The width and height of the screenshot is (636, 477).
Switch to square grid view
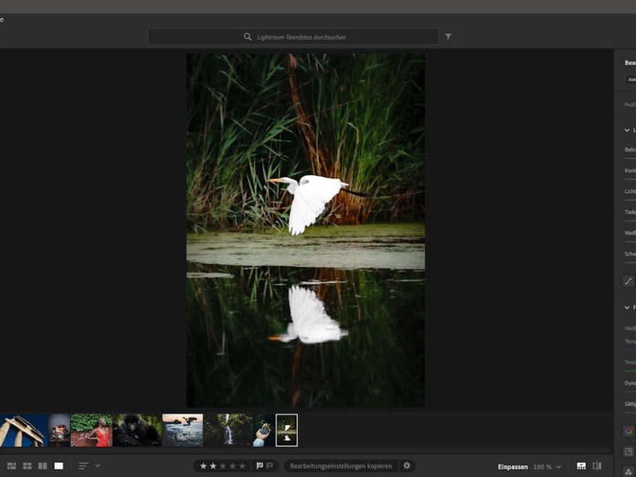pos(27,465)
